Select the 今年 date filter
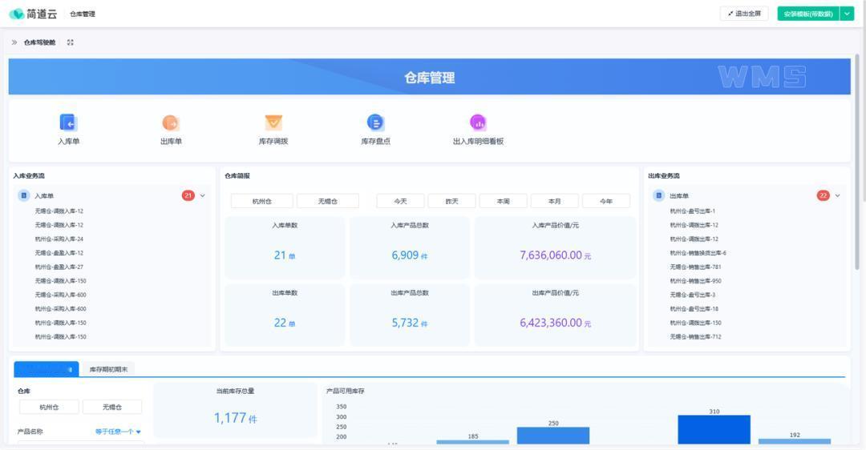Image resolution: width=866 pixels, height=450 pixels. (606, 201)
